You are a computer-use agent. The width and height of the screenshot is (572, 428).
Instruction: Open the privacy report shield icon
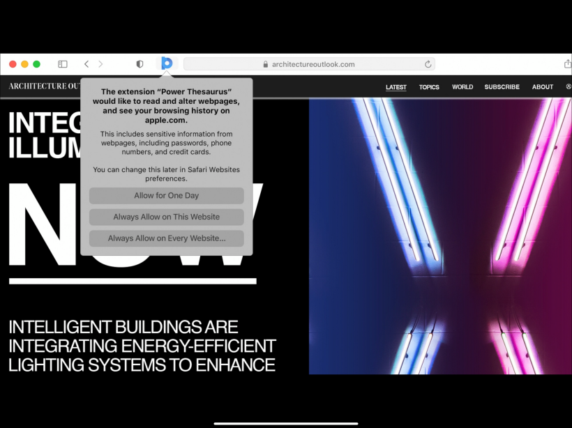click(x=140, y=64)
